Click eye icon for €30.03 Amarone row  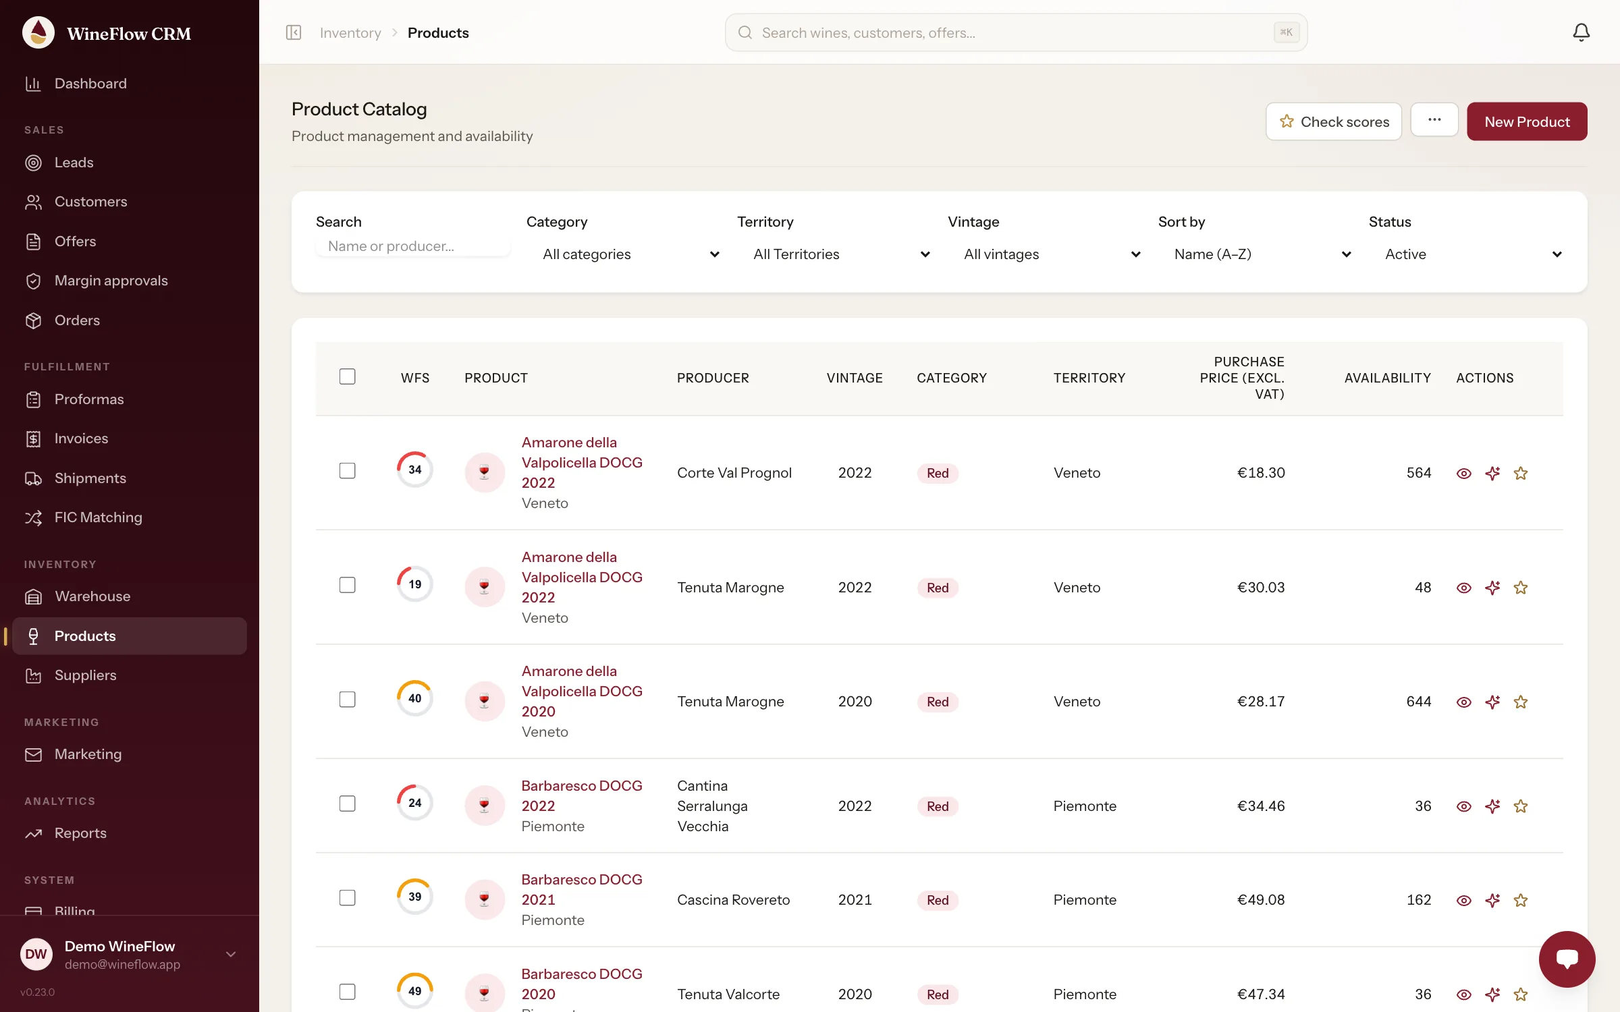(x=1463, y=588)
